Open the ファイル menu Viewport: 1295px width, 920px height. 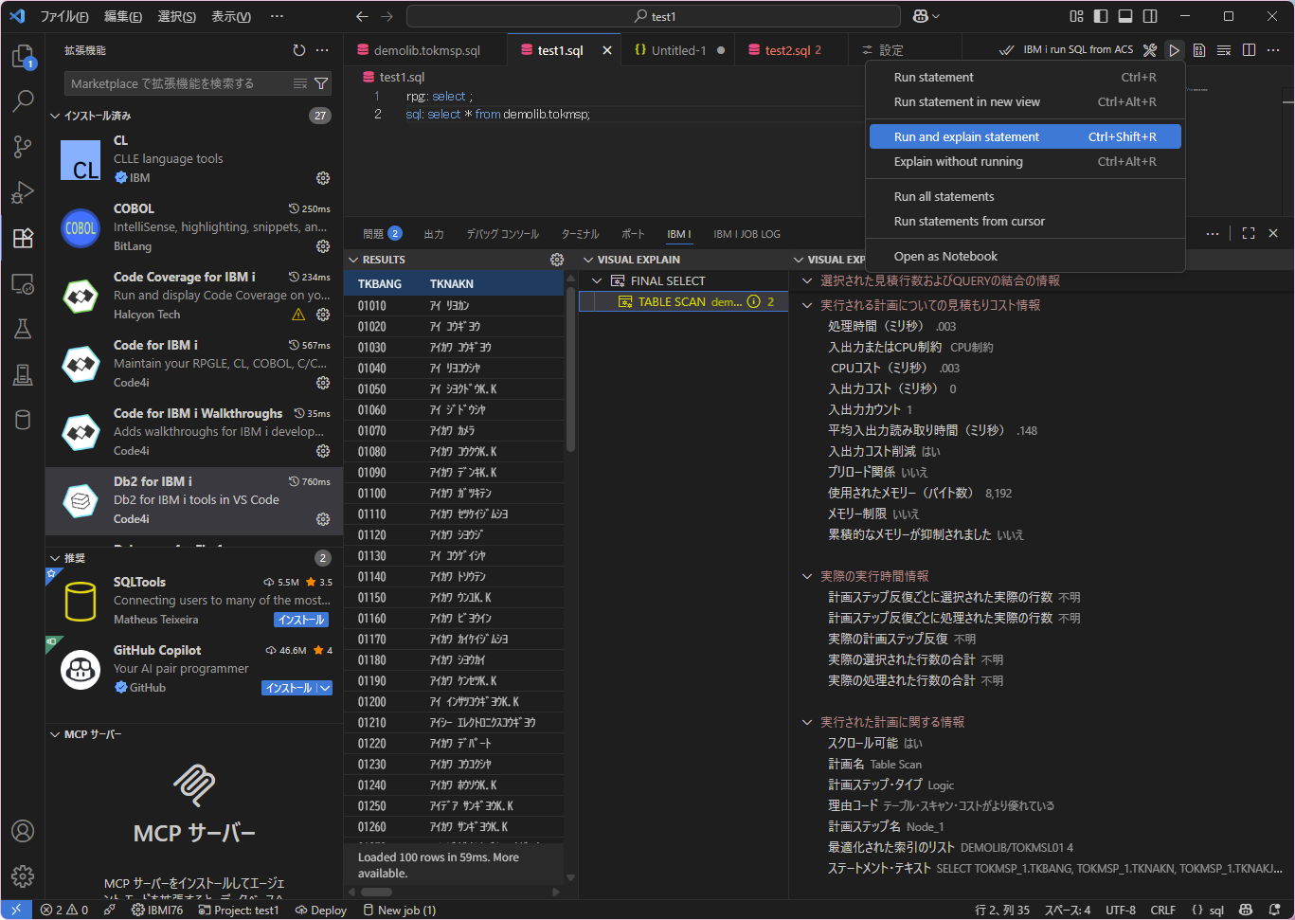64,16
